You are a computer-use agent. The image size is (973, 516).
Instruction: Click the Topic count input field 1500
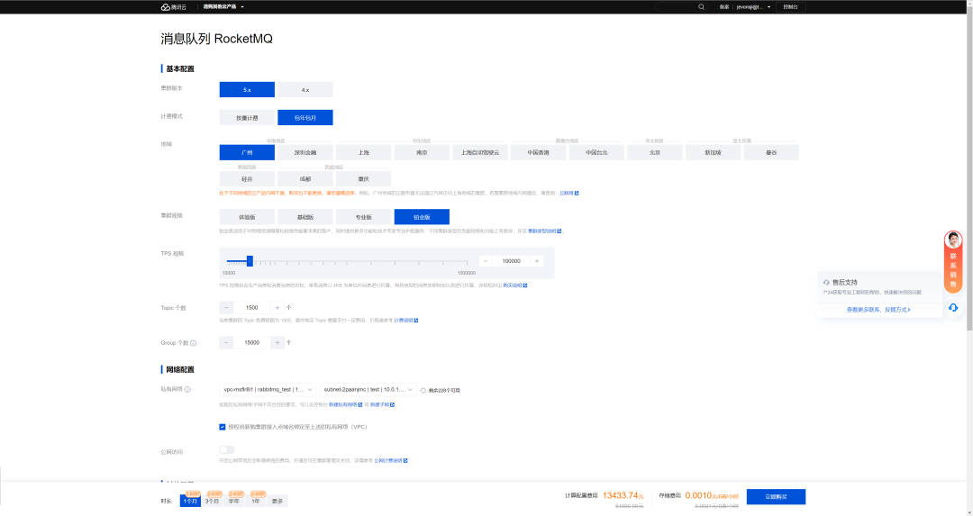click(252, 308)
